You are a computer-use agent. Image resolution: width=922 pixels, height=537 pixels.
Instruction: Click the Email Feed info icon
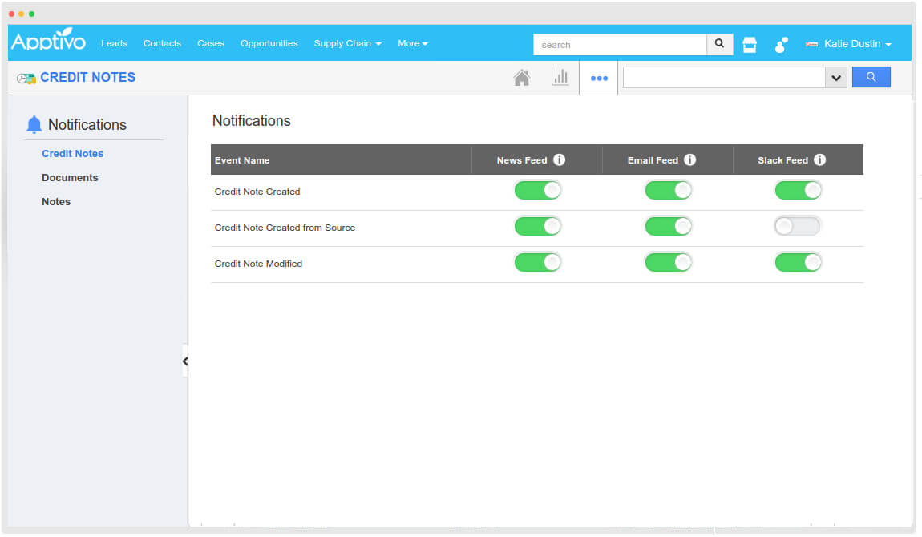pos(689,159)
